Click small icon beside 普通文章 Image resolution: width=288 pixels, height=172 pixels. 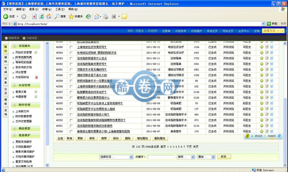point(36,92)
